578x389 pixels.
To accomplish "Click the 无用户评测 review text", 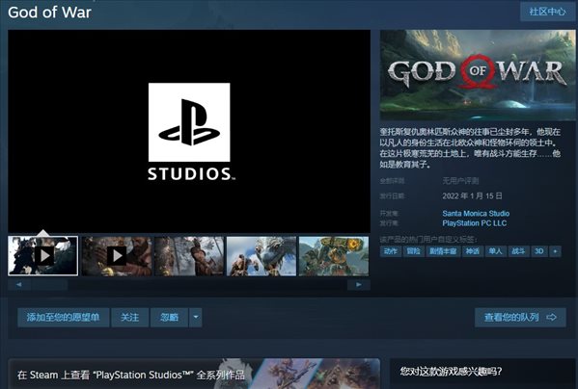I will [461, 181].
